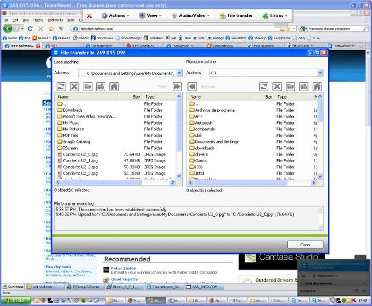
Task: Click the Downloads button in Firefox status bar
Action: tap(13, 287)
